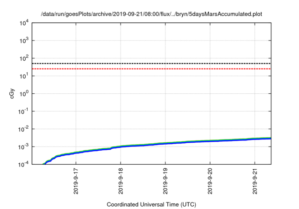Click the 10^-2 y-axis tick label
Viewport: 299px width, 209px height.
click(x=24, y=129)
